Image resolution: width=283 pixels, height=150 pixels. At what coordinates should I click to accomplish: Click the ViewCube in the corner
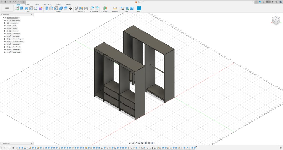pyautogui.click(x=276, y=20)
